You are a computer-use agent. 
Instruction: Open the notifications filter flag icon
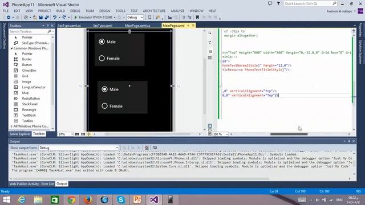[x=278, y=3]
